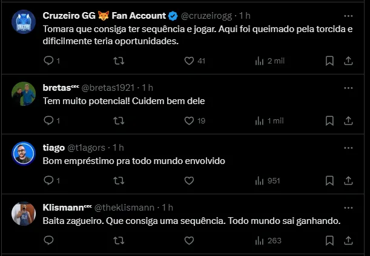This screenshot has width=370, height=256.
Task: Bookmark the Cruzeiro GG Fan Account tweet
Action: pyautogui.click(x=329, y=61)
